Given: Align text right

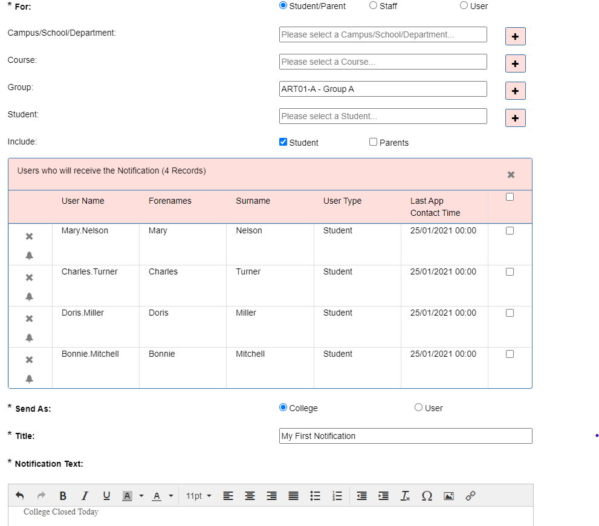Looking at the screenshot, I should 271,496.
